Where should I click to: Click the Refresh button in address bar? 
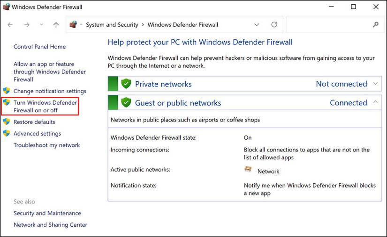[274, 25]
